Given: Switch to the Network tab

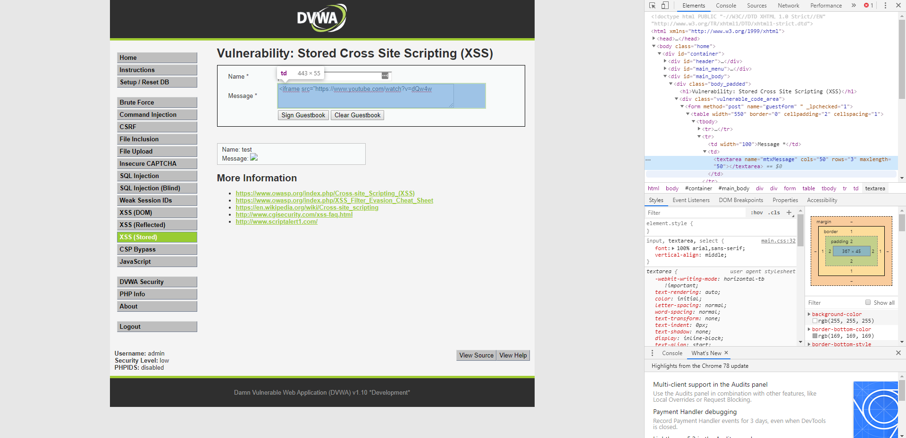Looking at the screenshot, I should point(788,6).
